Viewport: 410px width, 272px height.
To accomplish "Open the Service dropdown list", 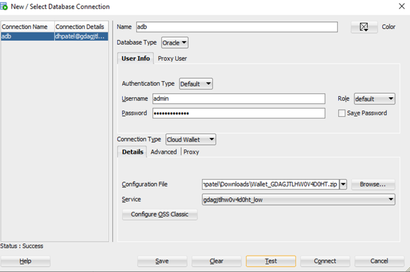I will [x=391, y=199].
